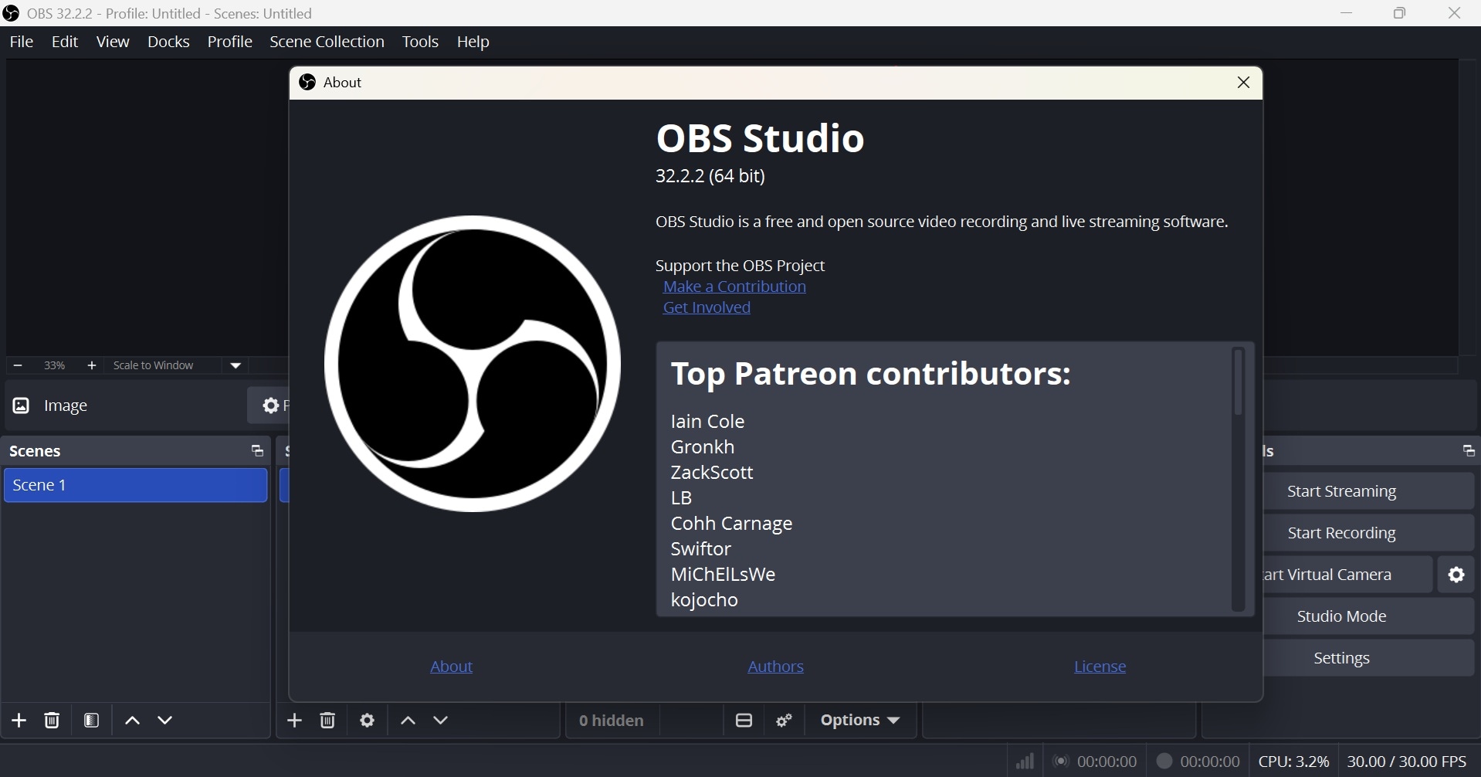Click contributor name Iain Cole
1481x777 pixels.
point(708,422)
